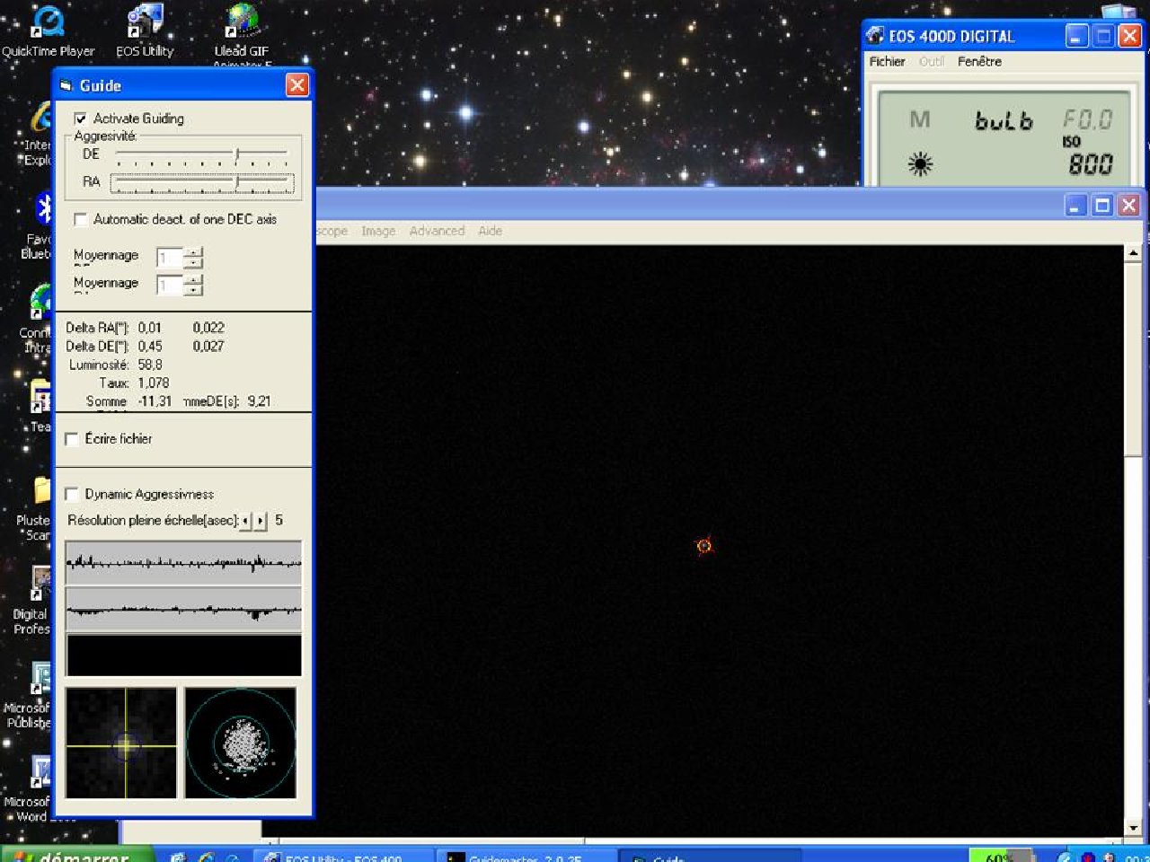Click the Somme value -11,31
The height and width of the screenshot is (862, 1150).
(x=155, y=401)
